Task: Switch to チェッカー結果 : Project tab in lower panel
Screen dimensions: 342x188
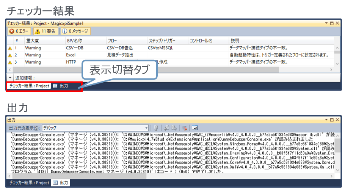Action: tap(29, 183)
